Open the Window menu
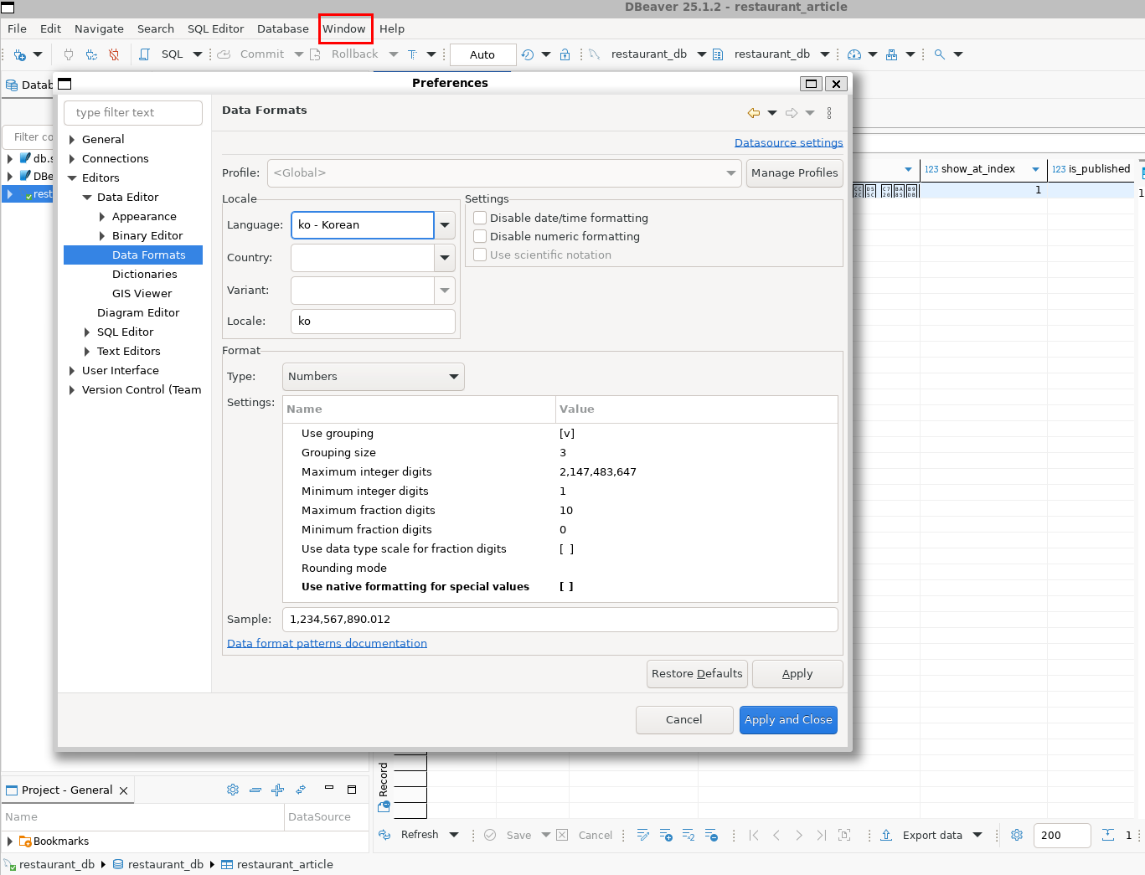 344,28
